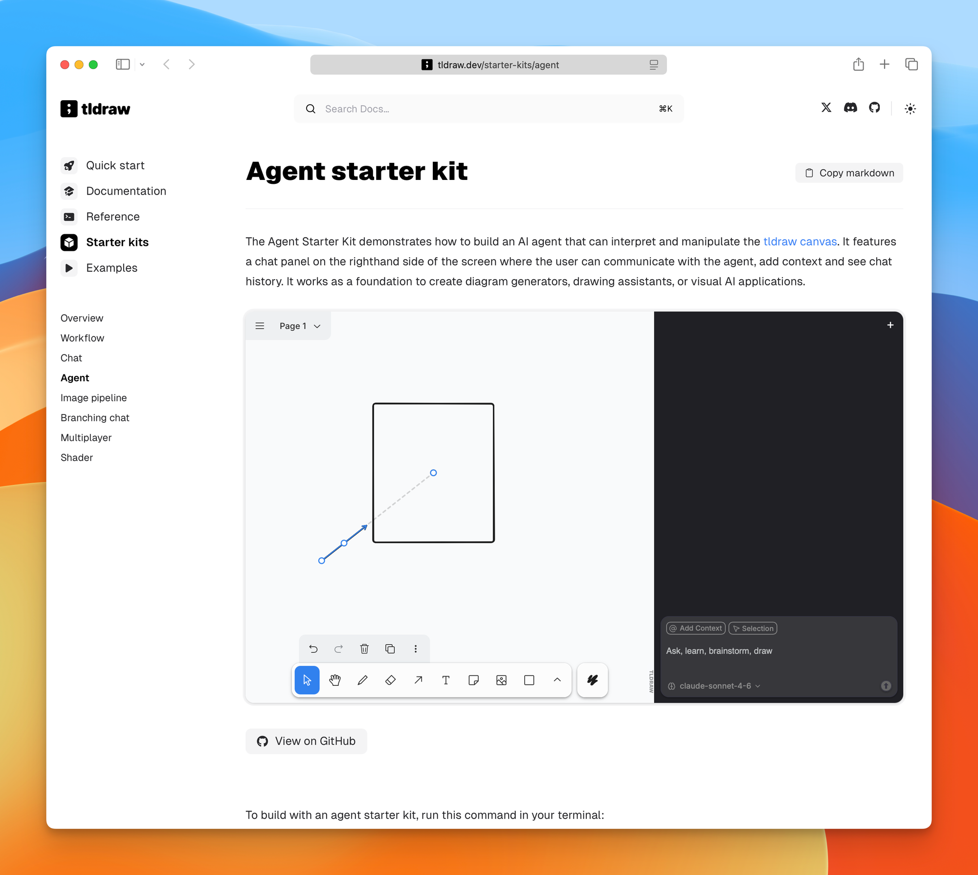Click the arrow's middle handle
The height and width of the screenshot is (875, 978).
[344, 543]
